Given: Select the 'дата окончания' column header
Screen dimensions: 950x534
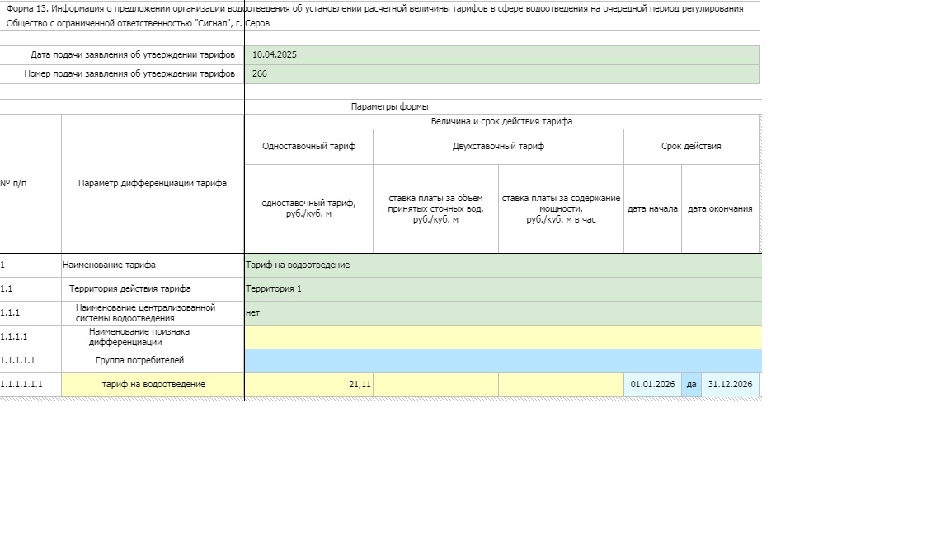Looking at the screenshot, I should pos(720,208).
